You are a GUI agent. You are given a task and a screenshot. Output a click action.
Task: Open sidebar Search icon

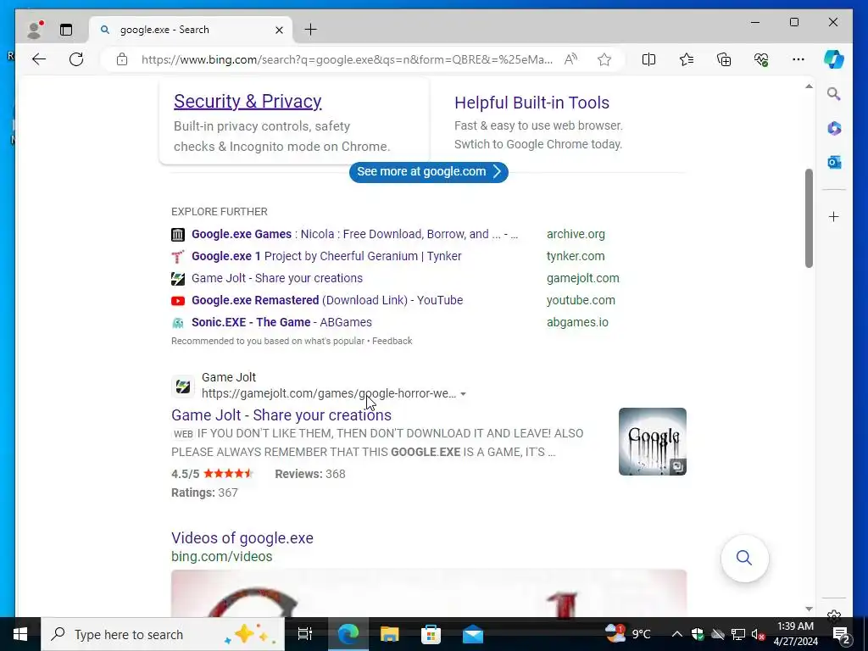834,94
